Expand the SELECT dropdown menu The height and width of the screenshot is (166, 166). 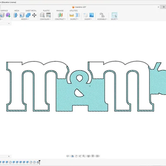[x=115, y=19]
